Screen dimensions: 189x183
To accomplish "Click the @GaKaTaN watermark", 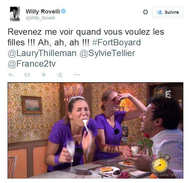I will [165, 175].
